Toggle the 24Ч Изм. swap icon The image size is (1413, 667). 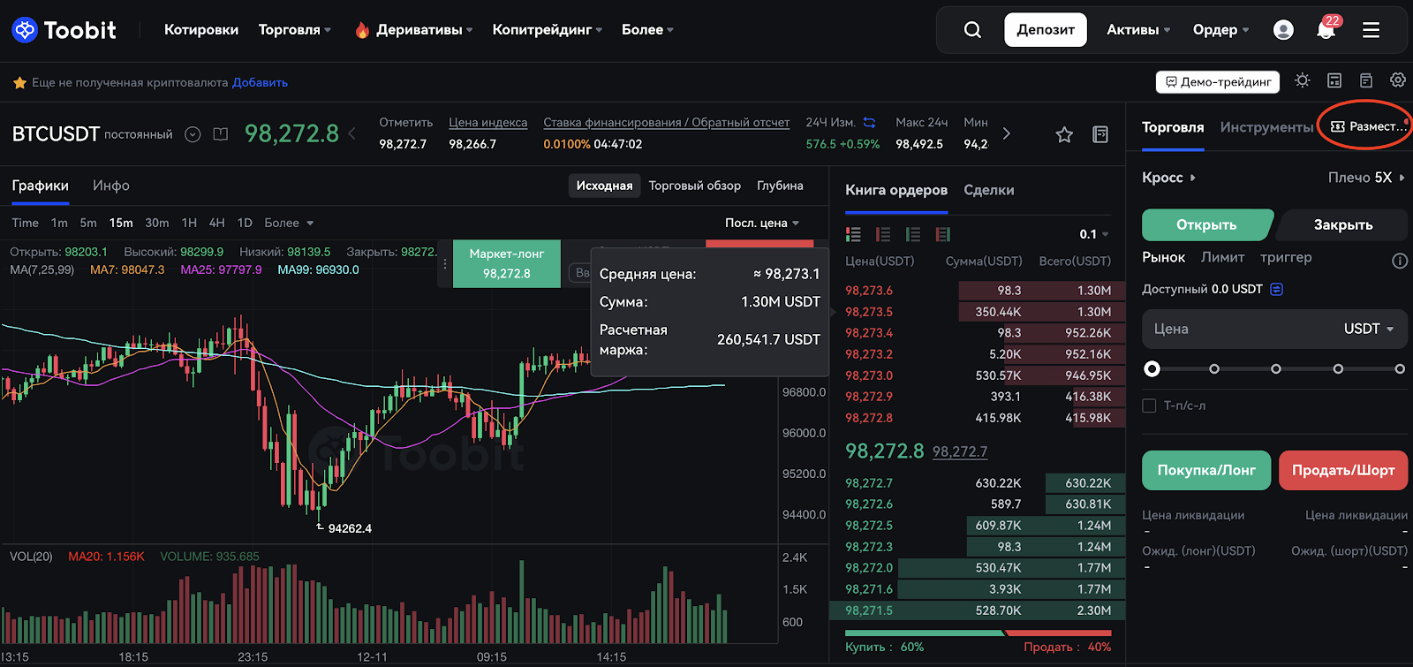point(869,123)
